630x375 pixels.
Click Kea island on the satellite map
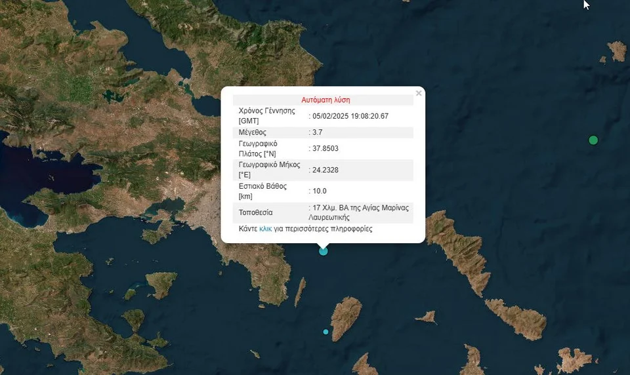pos(346,317)
